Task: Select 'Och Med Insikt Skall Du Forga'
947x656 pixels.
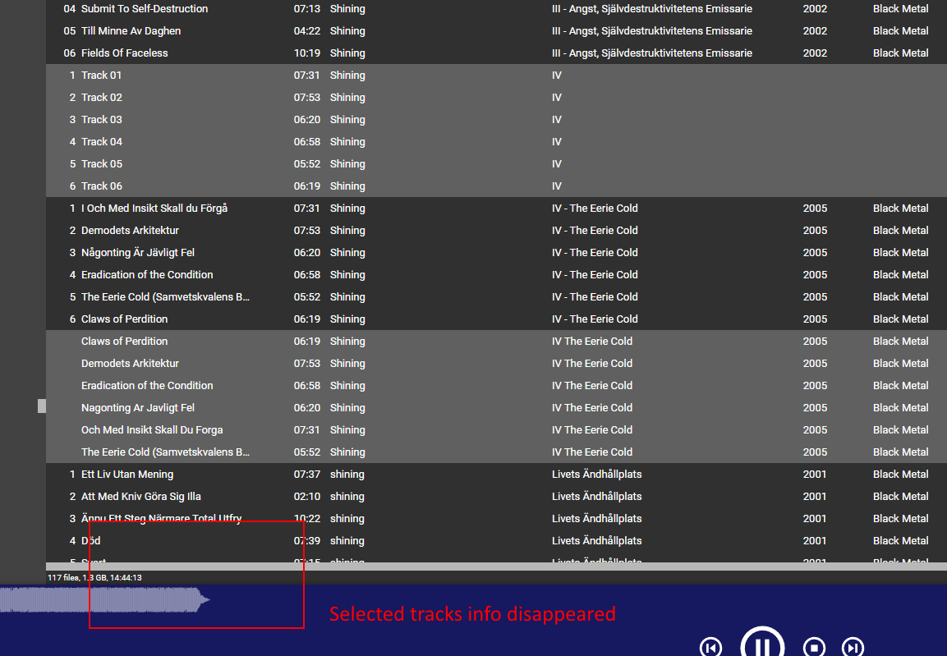Action: tap(496, 430)
